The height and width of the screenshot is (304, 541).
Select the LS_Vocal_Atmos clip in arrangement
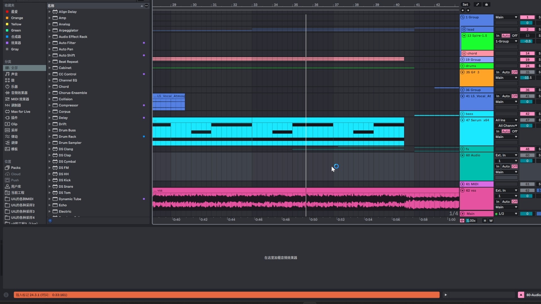169,102
